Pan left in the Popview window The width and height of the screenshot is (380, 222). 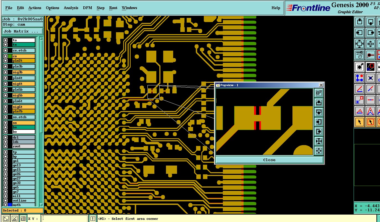(x=319, y=122)
